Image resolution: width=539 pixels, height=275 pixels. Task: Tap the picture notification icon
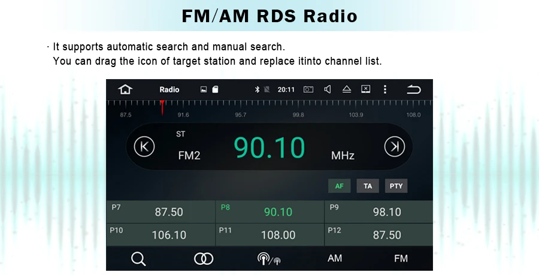204,90
